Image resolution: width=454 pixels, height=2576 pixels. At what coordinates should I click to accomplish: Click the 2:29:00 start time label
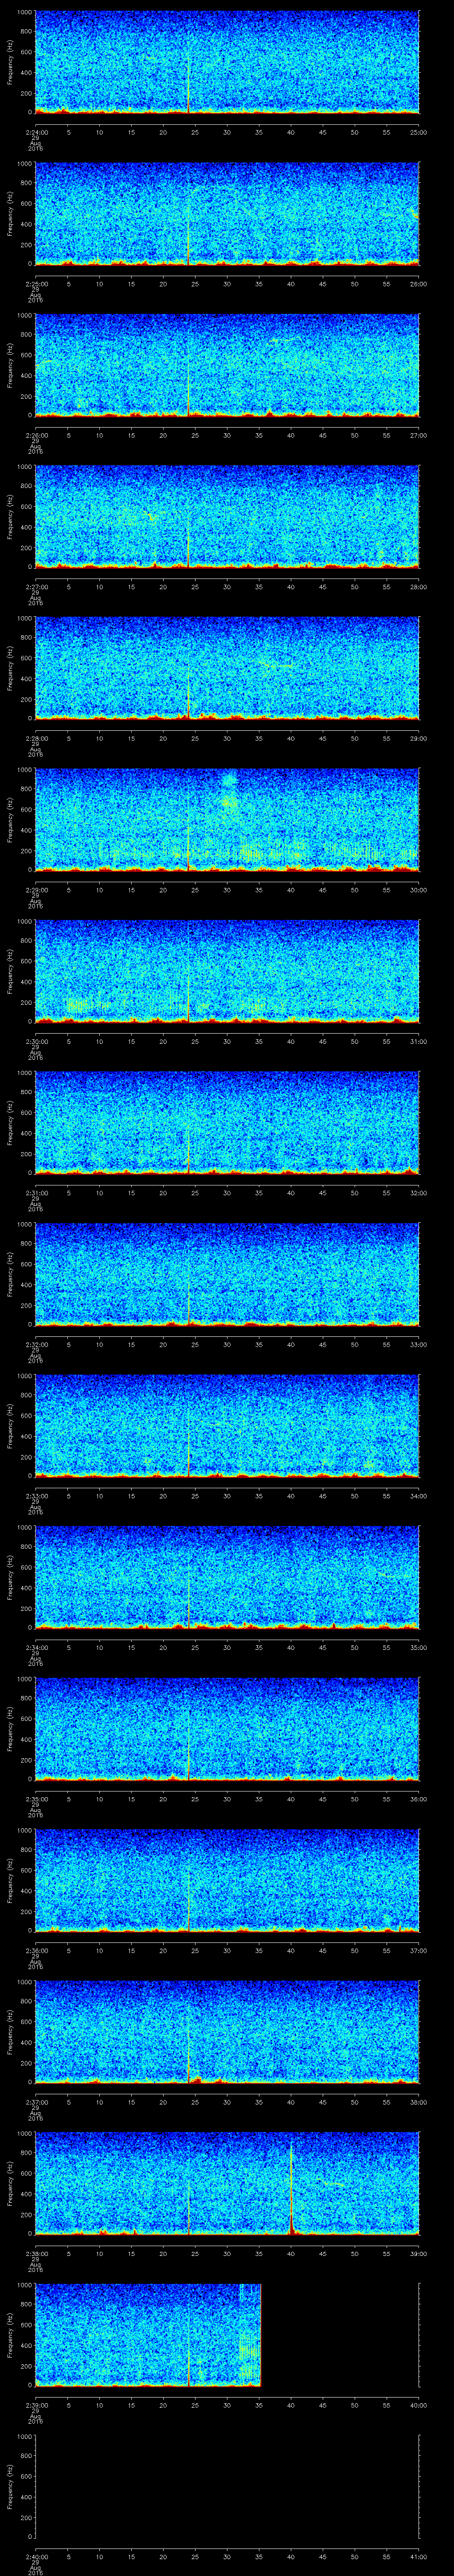(36, 890)
